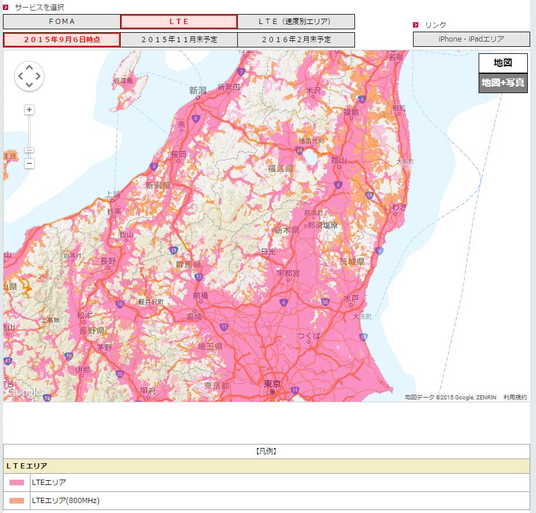536x513 pixels.
Task: Switch map view to 地図+写真
Action: tap(503, 83)
